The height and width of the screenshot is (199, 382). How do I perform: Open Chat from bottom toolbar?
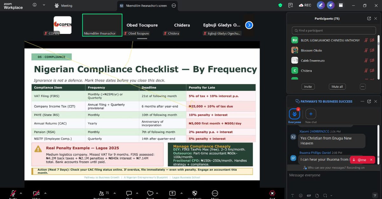coord(129,193)
